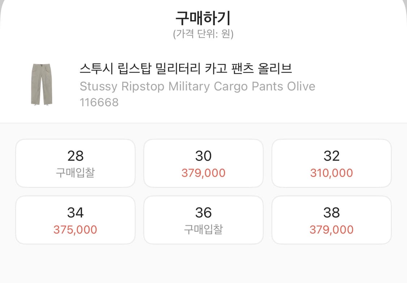Click the 379,000 price under size 38

331,229
